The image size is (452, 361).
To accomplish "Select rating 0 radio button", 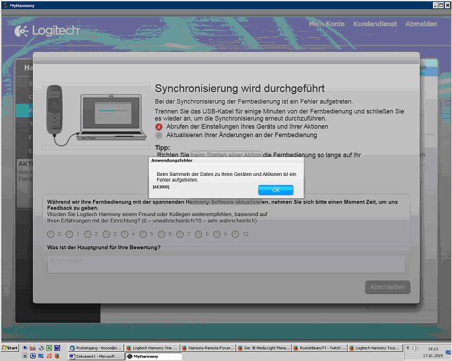I will (51, 234).
